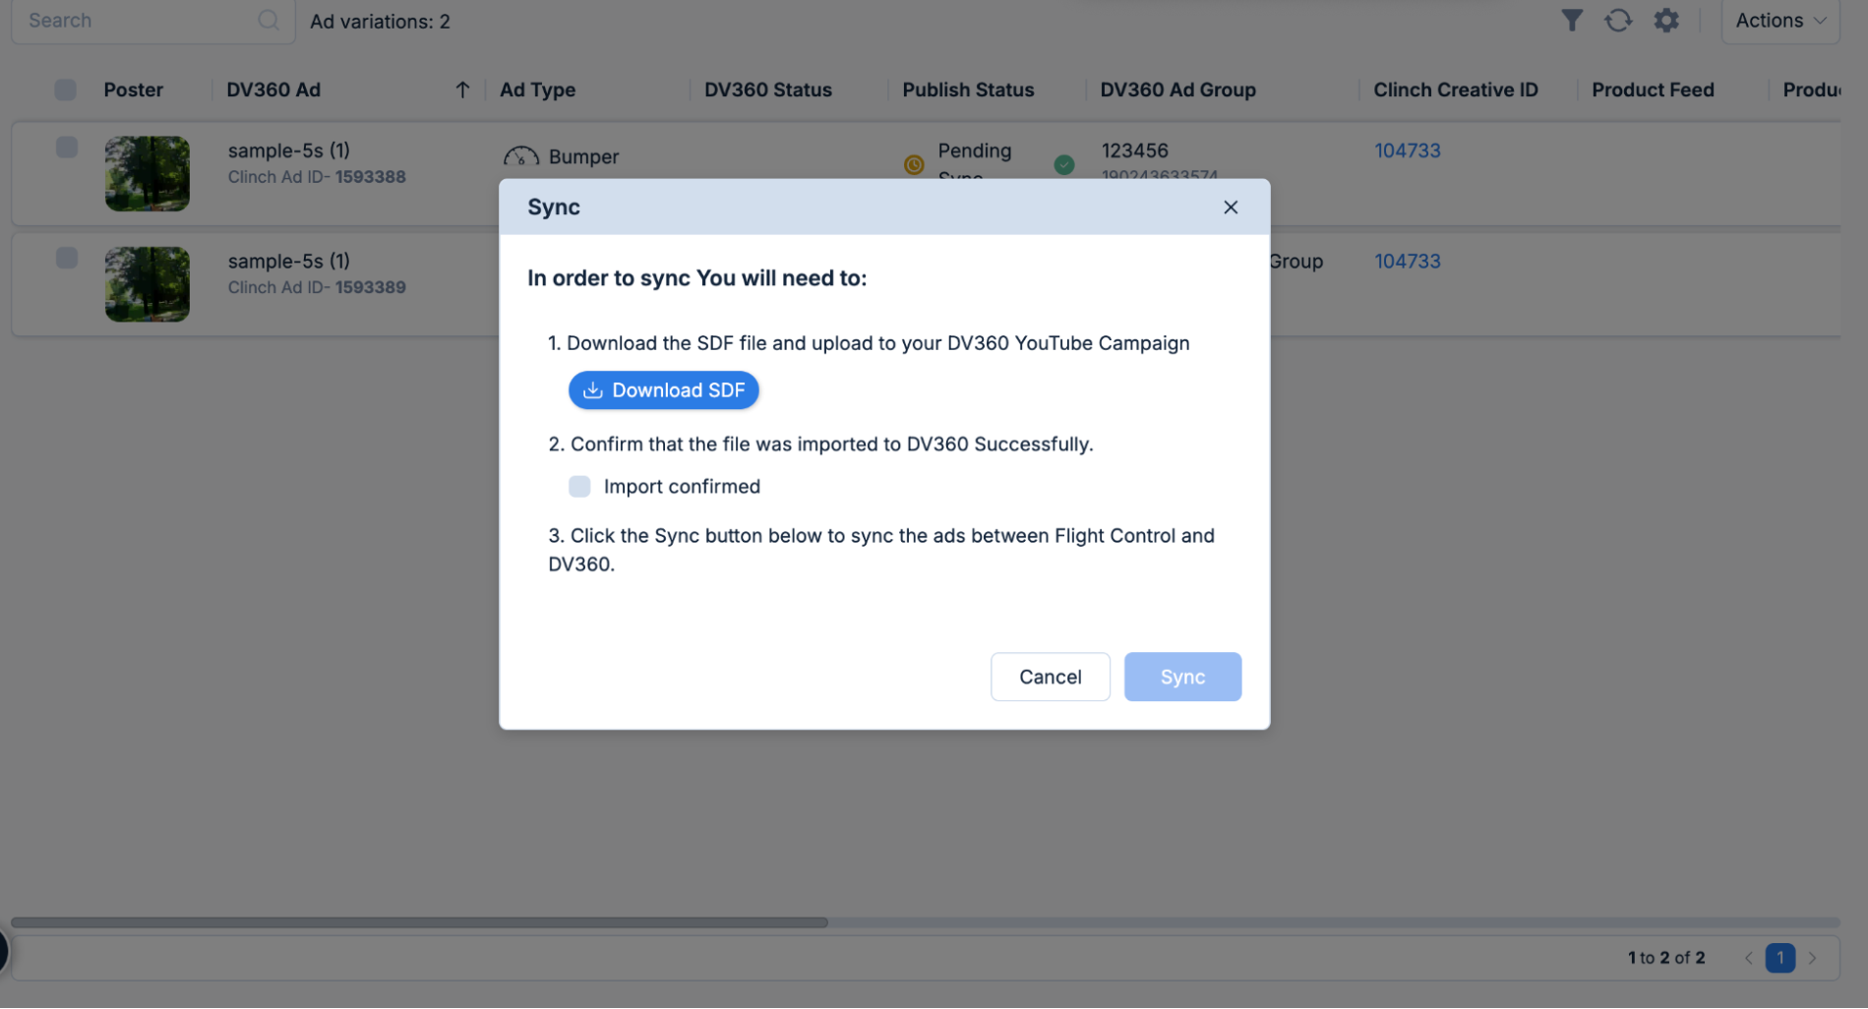
Task: Click the Clinch Ad ID- 1593389 text
Action: tap(317, 287)
